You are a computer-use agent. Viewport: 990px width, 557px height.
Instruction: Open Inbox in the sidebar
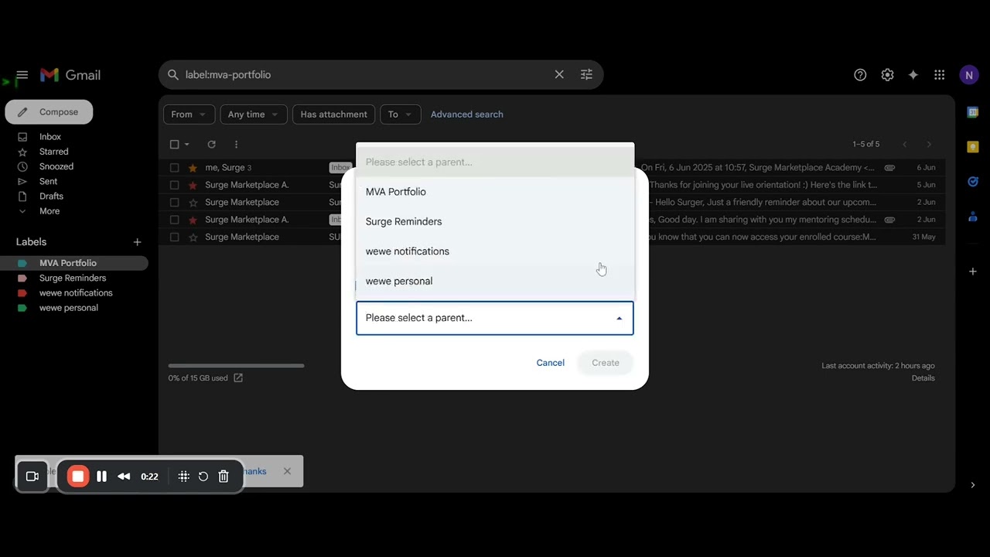pos(50,137)
